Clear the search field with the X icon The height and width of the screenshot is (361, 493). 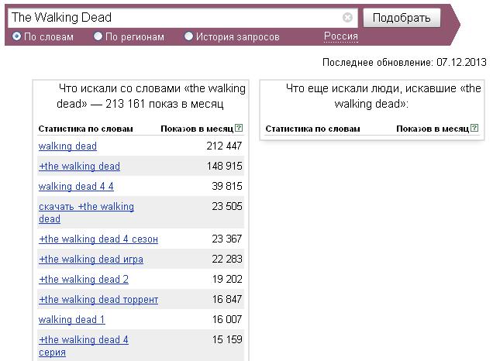coord(347,17)
